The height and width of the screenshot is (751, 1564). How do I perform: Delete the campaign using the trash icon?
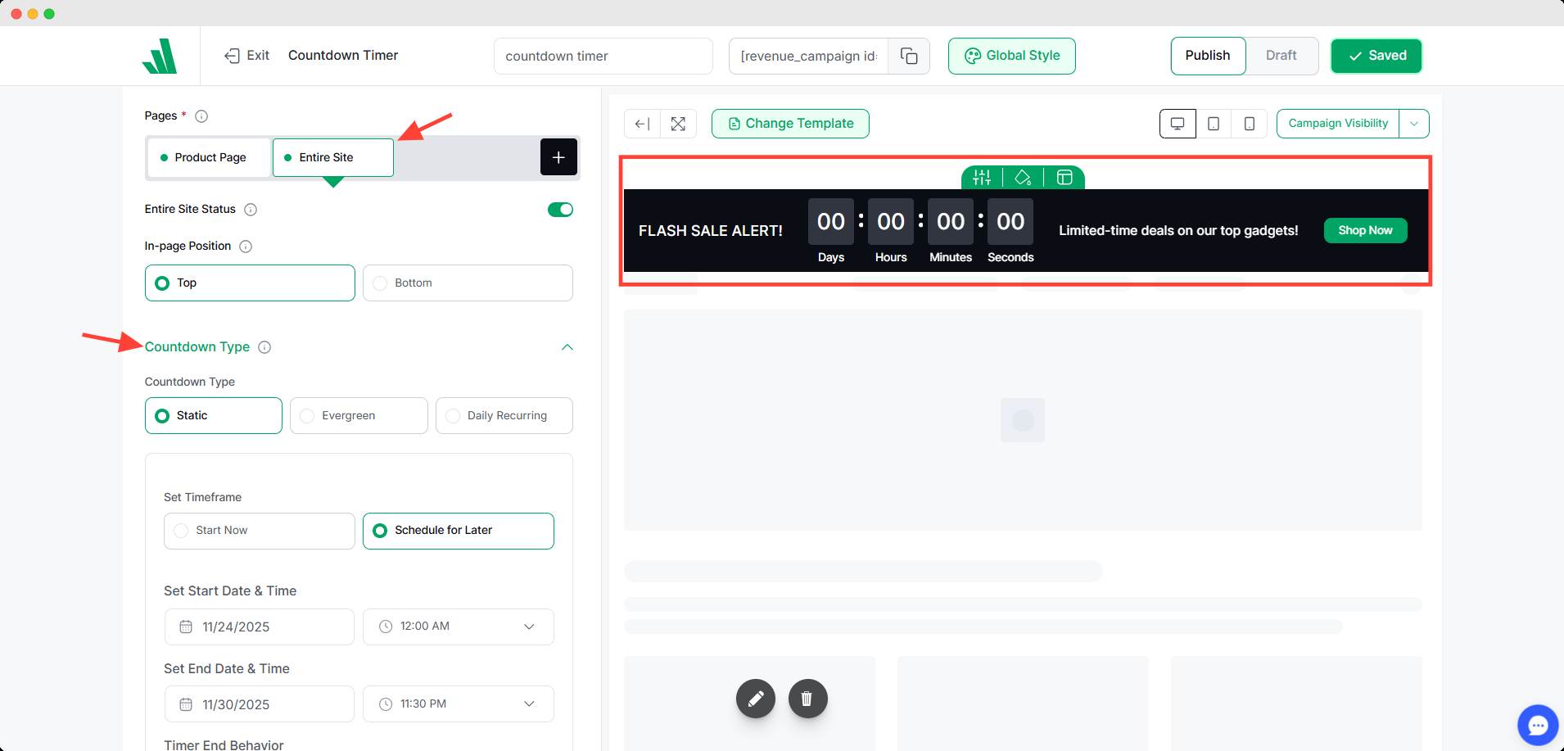807,698
